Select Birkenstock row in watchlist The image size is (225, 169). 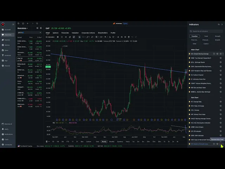[30, 65]
